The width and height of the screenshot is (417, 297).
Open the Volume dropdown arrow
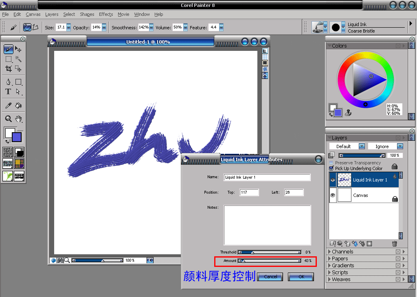(185, 27)
